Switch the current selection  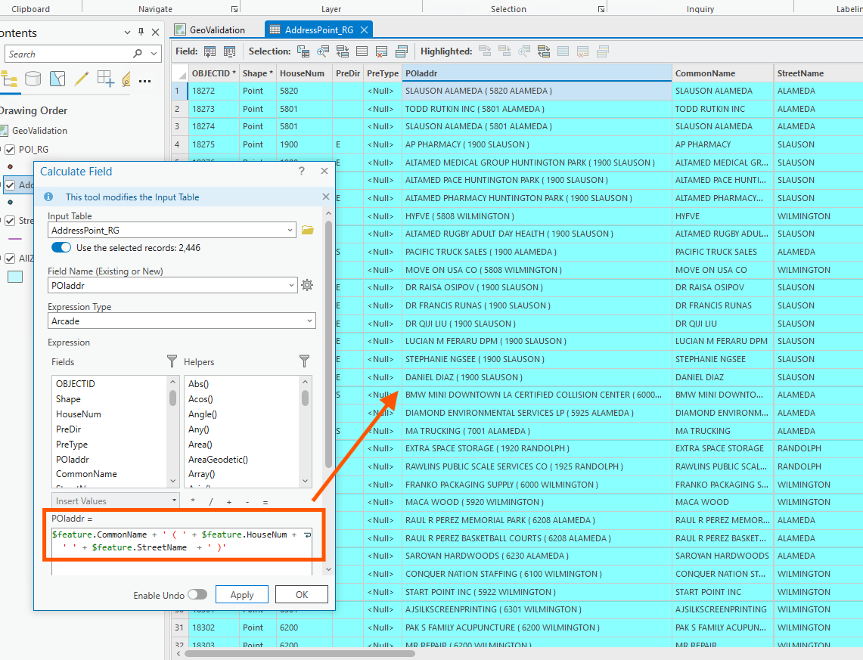343,51
